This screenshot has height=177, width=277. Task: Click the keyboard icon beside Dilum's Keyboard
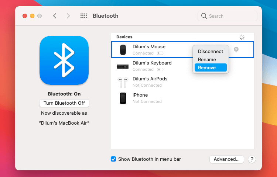click(123, 66)
